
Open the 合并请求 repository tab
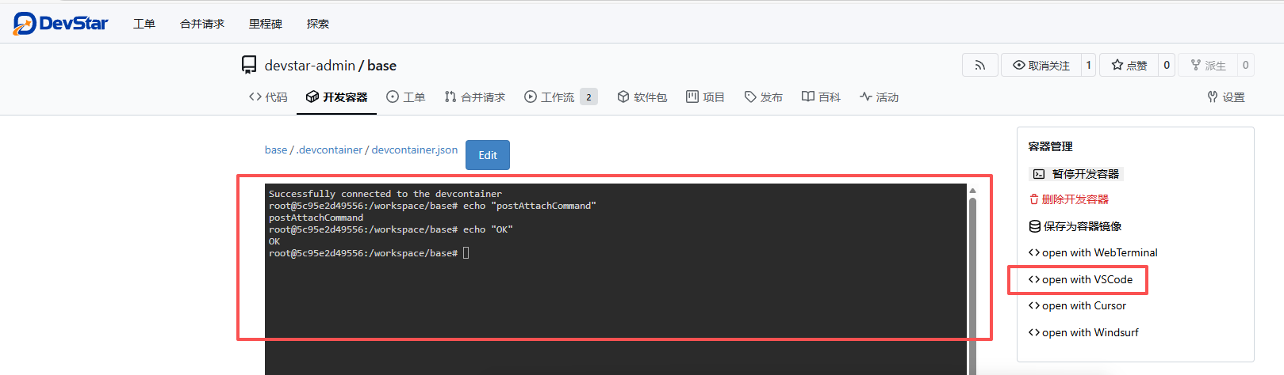pyautogui.click(x=474, y=97)
